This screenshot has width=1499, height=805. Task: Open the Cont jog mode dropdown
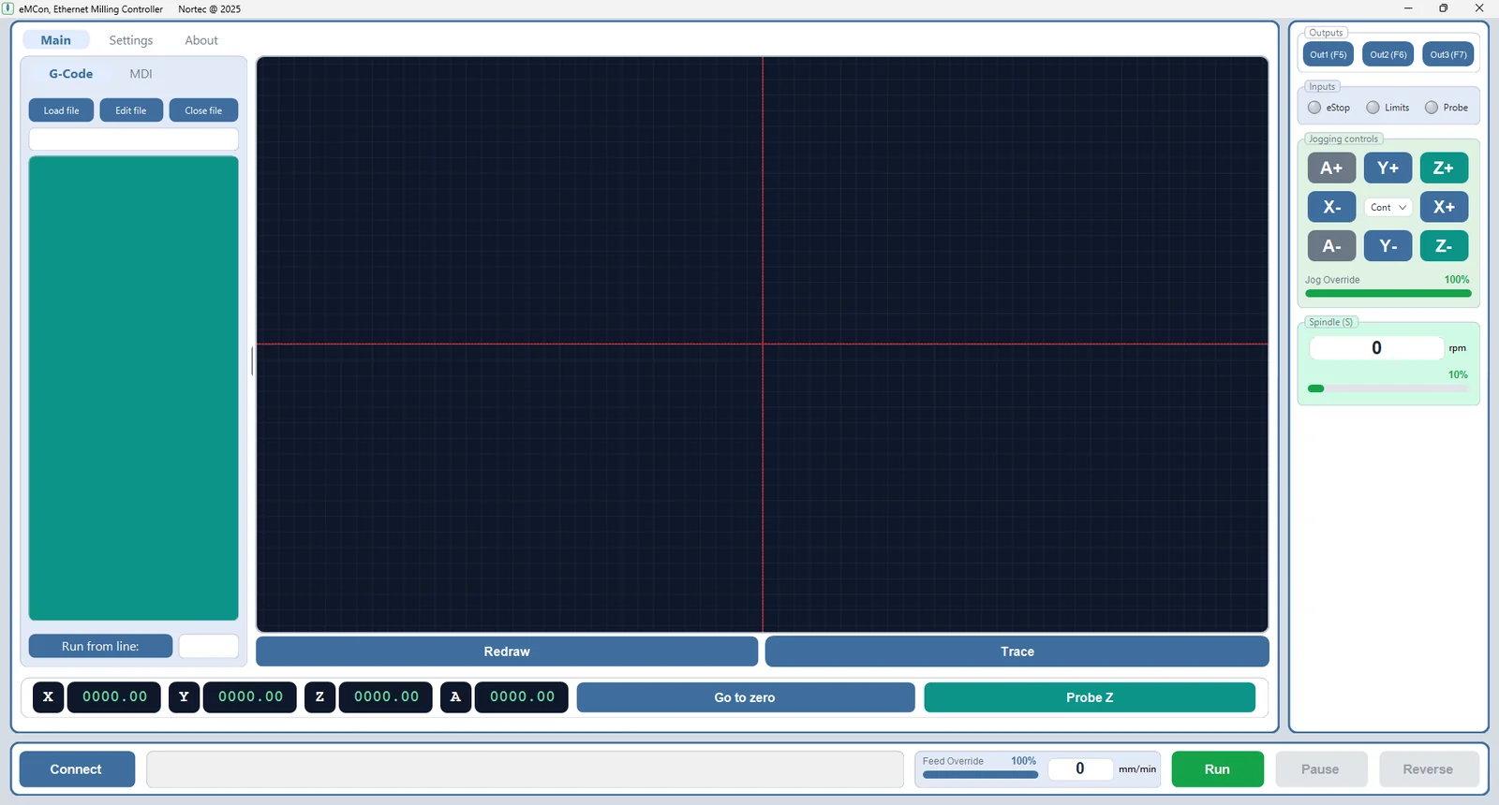coord(1388,208)
